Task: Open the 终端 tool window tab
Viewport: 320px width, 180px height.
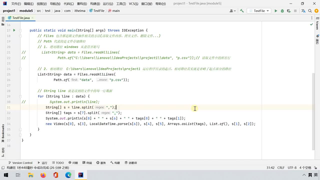Action: [87, 163]
